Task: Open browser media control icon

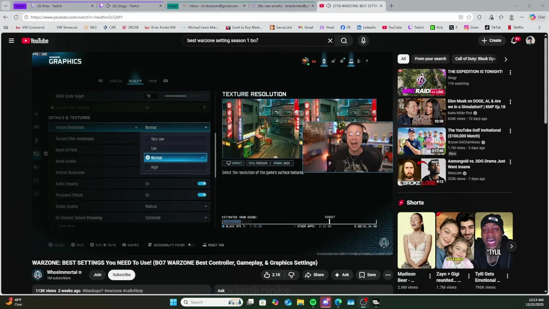Action: (x=490, y=17)
